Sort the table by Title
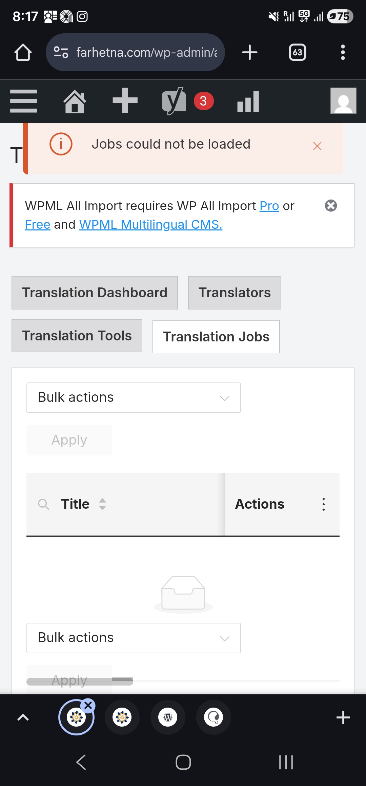 pyautogui.click(x=102, y=504)
